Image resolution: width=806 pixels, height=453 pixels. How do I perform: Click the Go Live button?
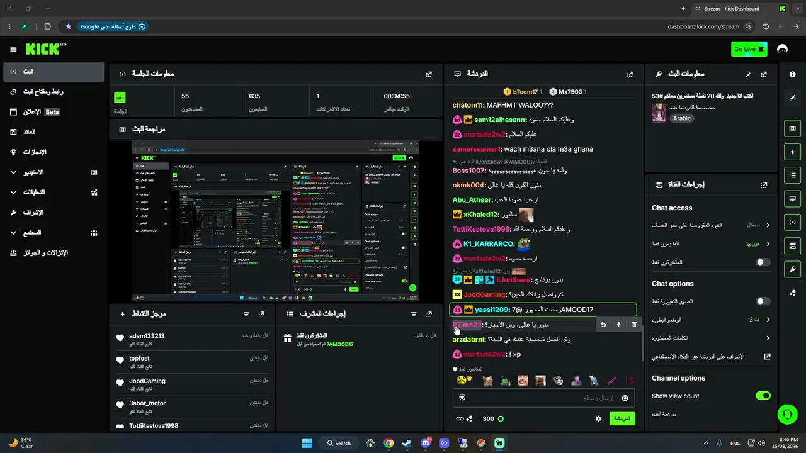click(749, 49)
